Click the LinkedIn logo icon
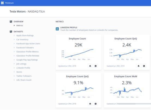 click(x=57, y=29)
